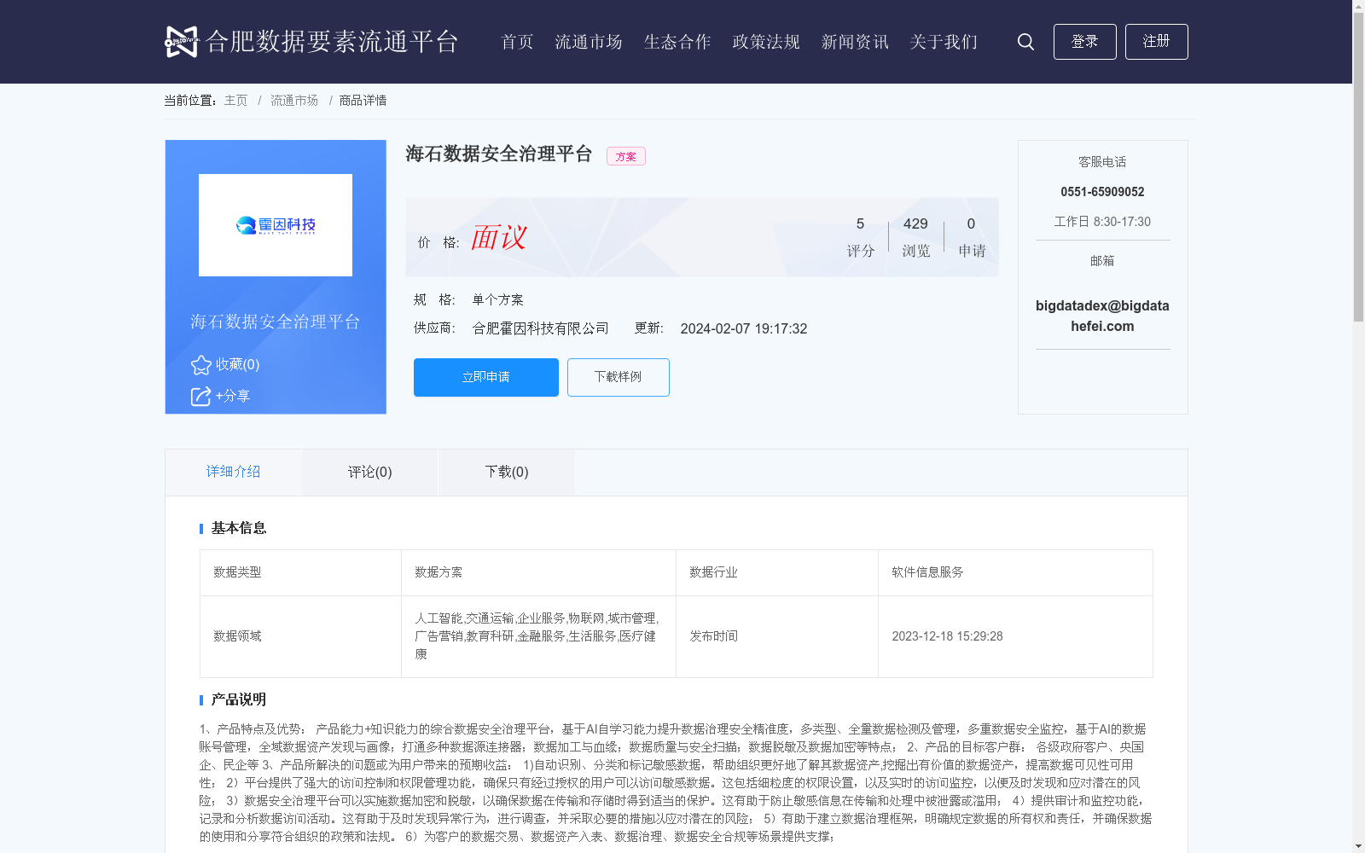The image size is (1365, 853).
Task: Go to 流通市场 in breadcrumb
Action: [x=294, y=101]
